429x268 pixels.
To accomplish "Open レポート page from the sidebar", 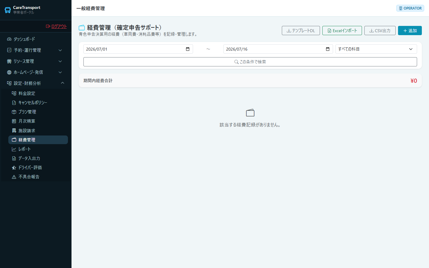I will pos(38,149).
